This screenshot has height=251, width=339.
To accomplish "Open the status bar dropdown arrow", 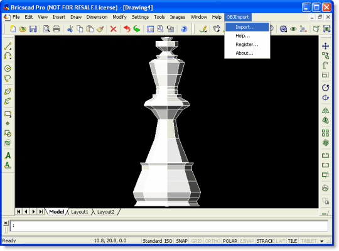I will click(x=322, y=241).
